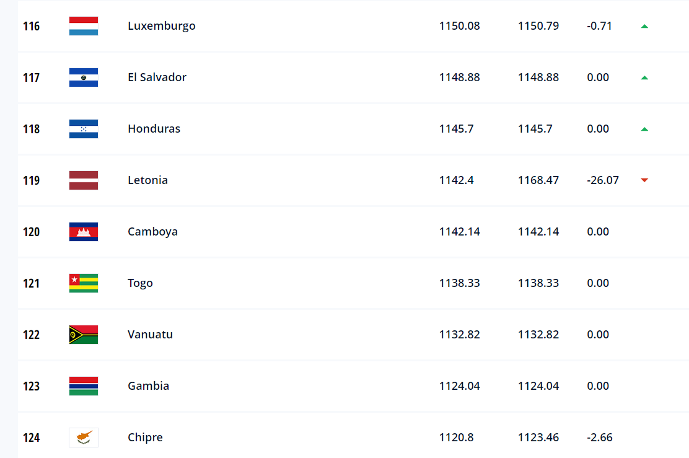Open the Luxemburgo team name link
This screenshot has width=689, height=458.
click(x=161, y=26)
